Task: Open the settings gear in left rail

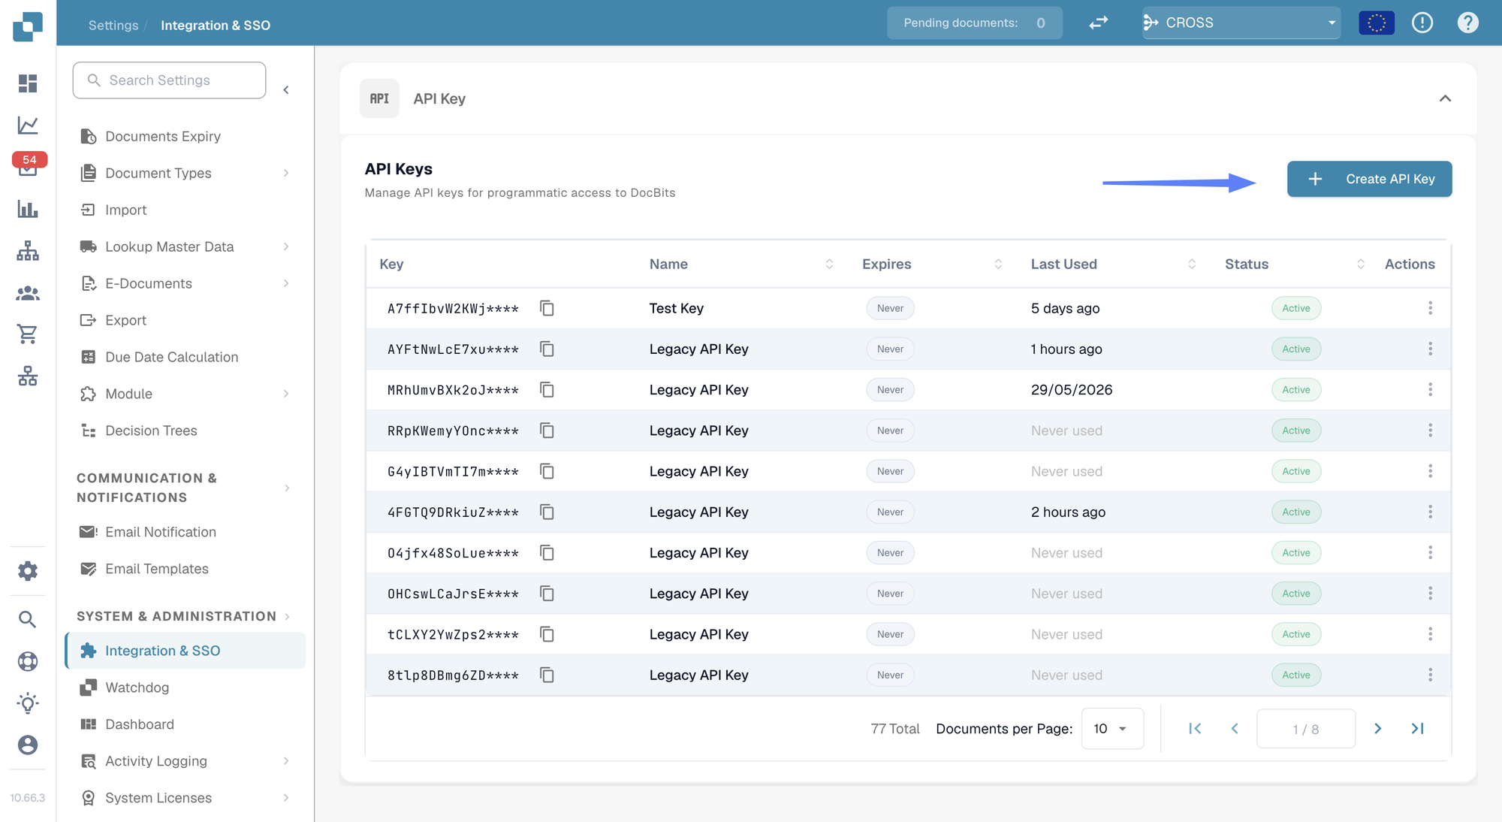Action: click(x=28, y=571)
